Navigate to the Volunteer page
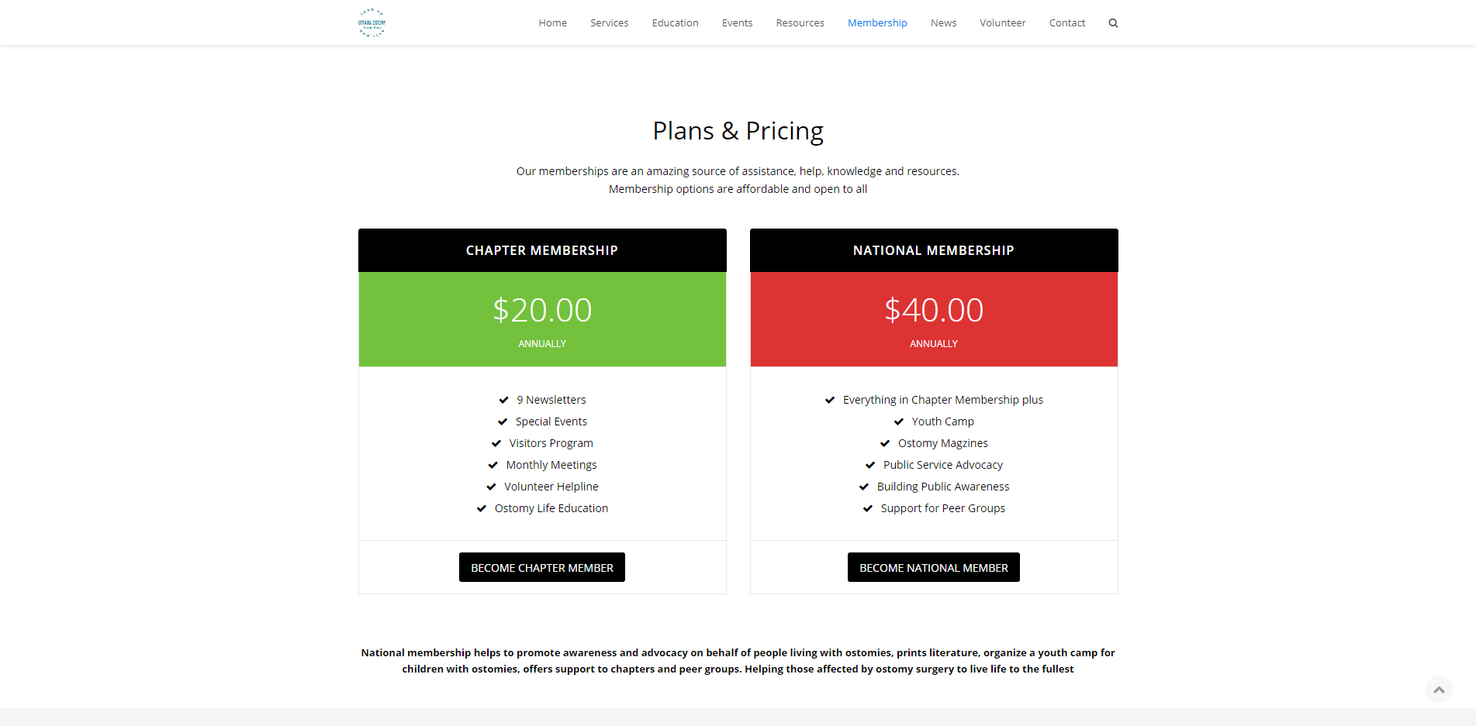This screenshot has height=726, width=1476. [1002, 23]
